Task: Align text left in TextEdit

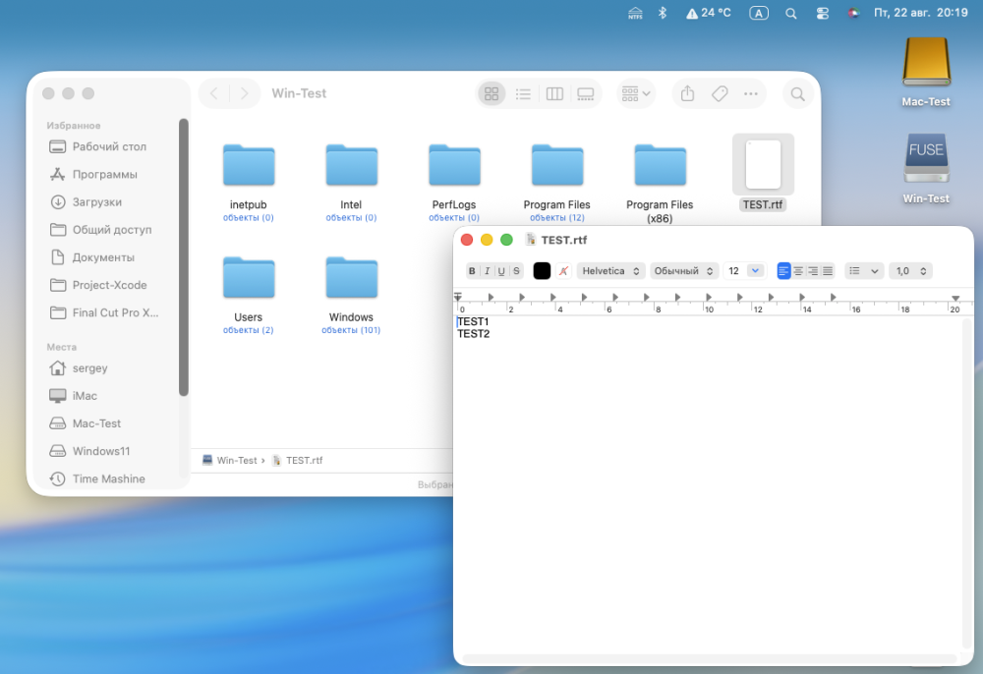Action: [783, 271]
